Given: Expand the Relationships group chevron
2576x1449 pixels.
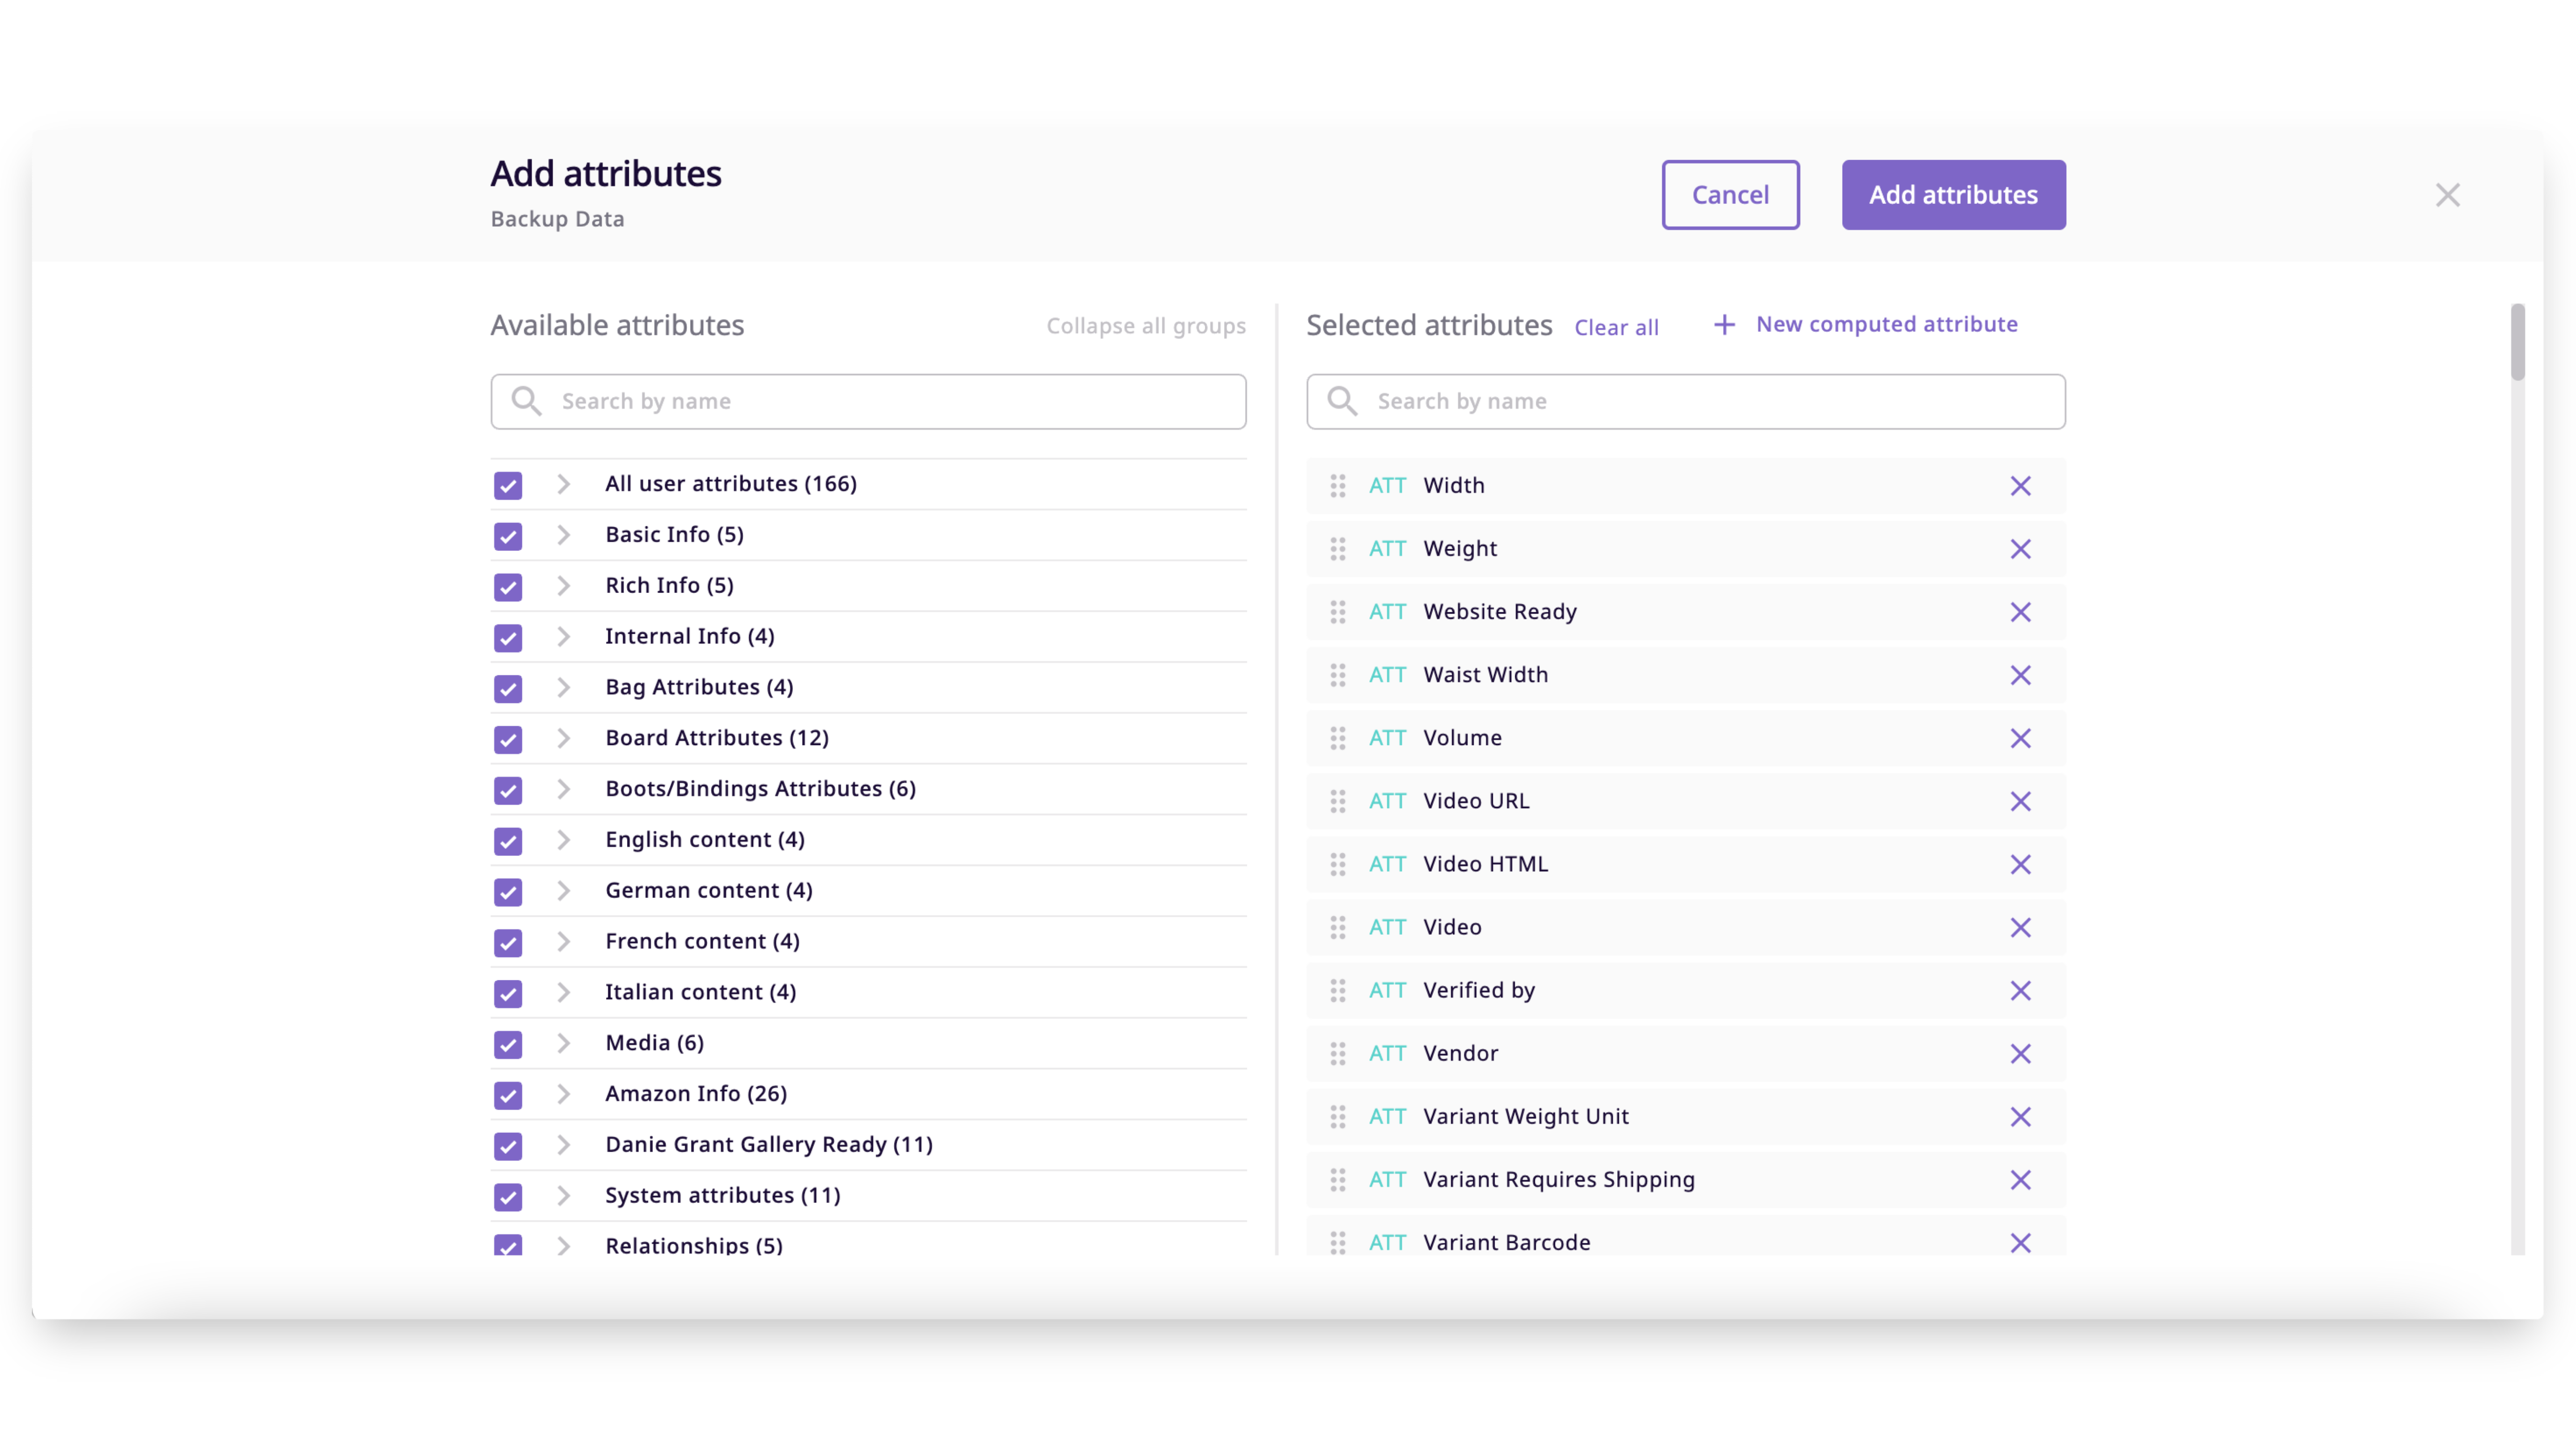Looking at the screenshot, I should tap(564, 1246).
